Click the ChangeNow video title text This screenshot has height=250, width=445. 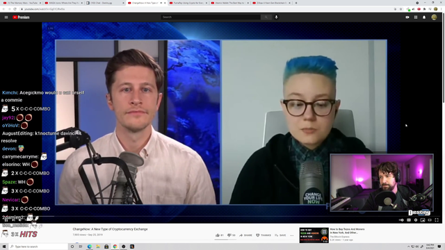coord(110,229)
